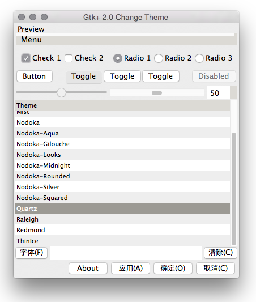Minimize the Change Theme window
The width and height of the screenshot is (256, 302).
[x=33, y=17]
